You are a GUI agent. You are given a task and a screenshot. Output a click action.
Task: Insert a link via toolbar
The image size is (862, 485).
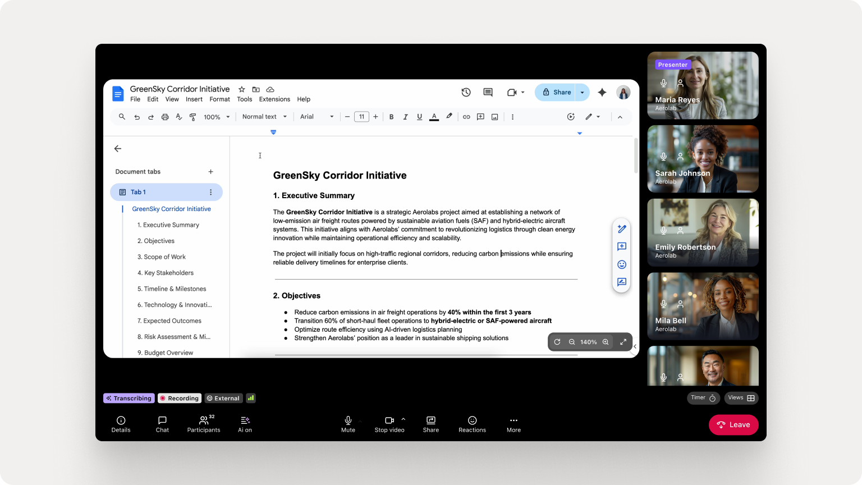466,117
